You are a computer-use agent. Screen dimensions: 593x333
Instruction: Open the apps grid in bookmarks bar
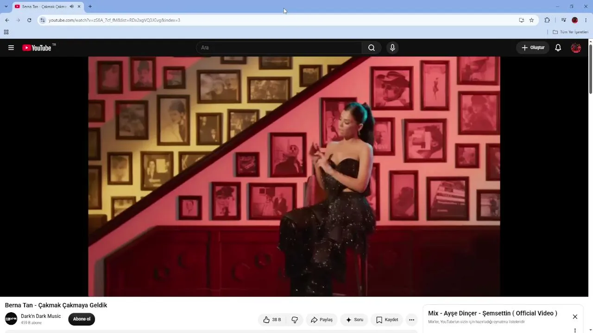pos(6,32)
